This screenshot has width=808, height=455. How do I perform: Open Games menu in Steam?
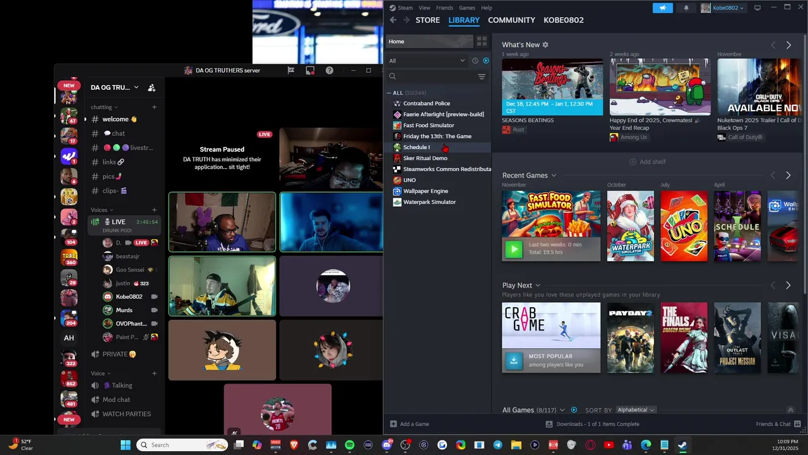467,8
